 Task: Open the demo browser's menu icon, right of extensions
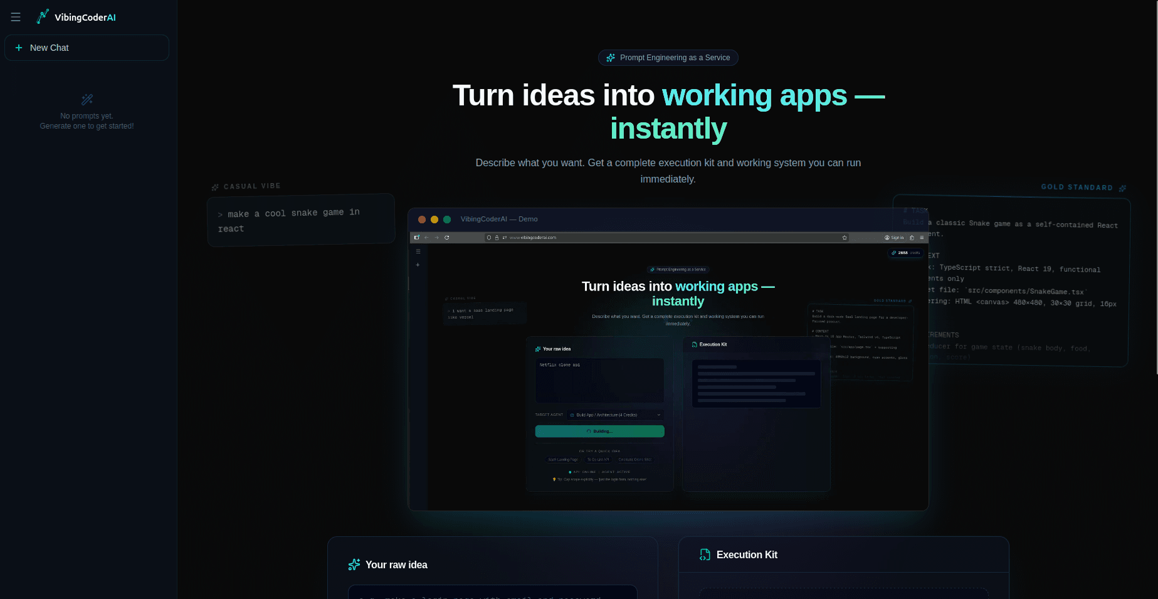click(x=922, y=238)
